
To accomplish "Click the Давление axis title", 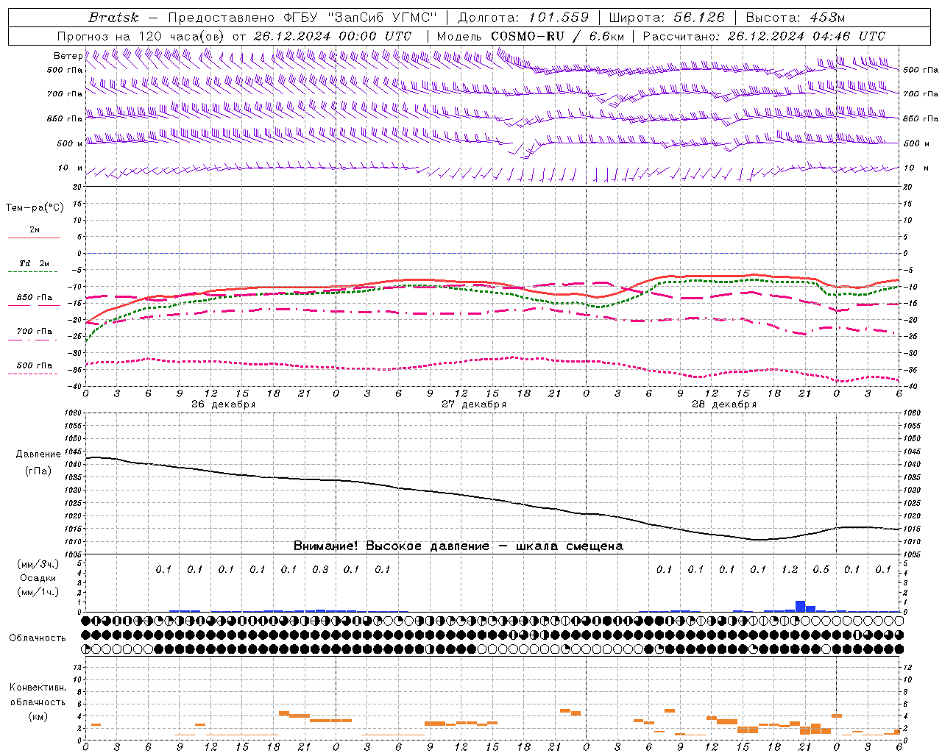I will point(38,454).
